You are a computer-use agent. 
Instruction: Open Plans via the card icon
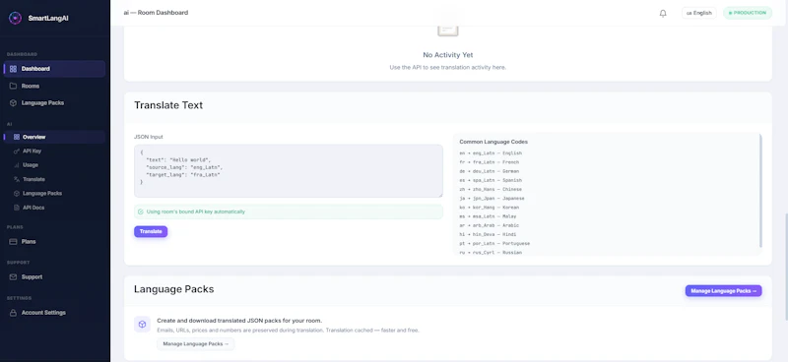point(13,242)
